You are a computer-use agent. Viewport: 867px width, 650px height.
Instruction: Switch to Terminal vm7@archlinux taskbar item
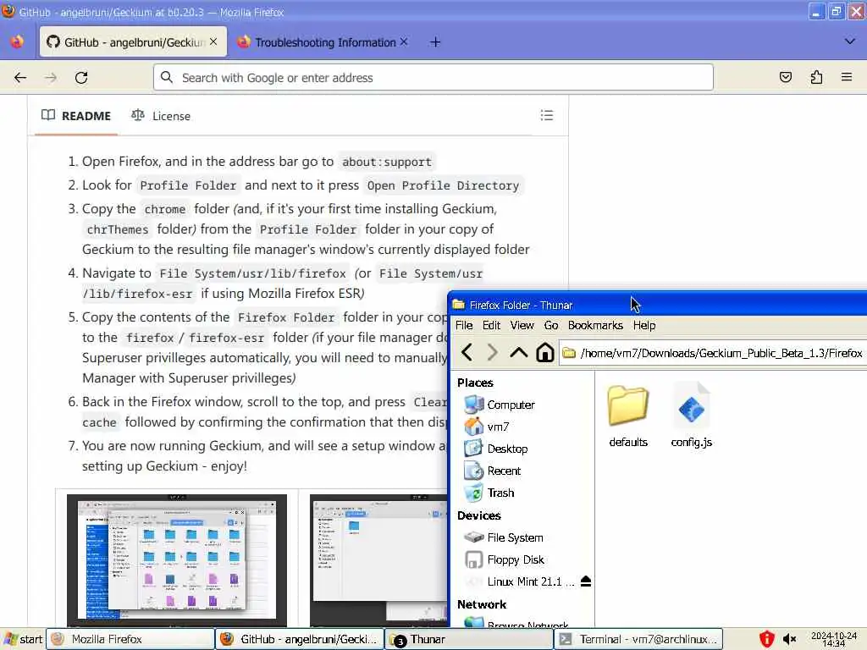coord(638,639)
